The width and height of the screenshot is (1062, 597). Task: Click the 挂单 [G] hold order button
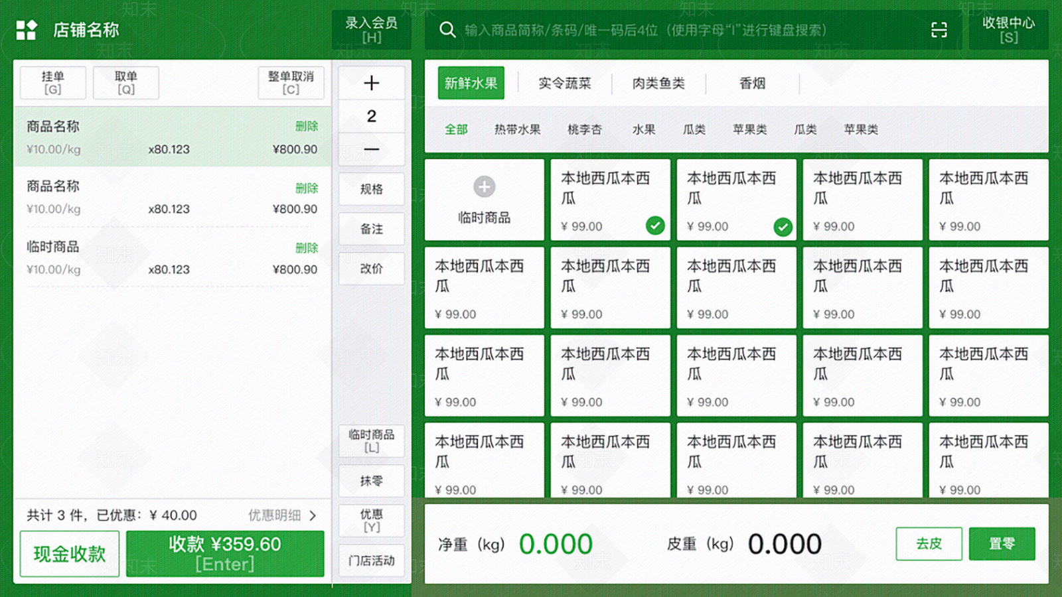tap(53, 82)
